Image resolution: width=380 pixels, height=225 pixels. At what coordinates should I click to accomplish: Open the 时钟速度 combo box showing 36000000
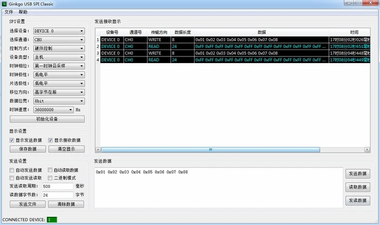tap(53, 110)
